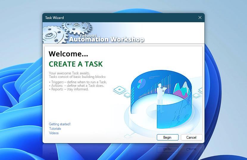Viewport: 247px width, 160px height.
Task: Close the Task Wizard window
Action: click(x=200, y=17)
